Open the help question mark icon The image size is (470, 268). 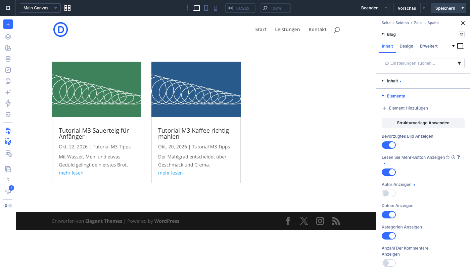[x=8, y=180]
